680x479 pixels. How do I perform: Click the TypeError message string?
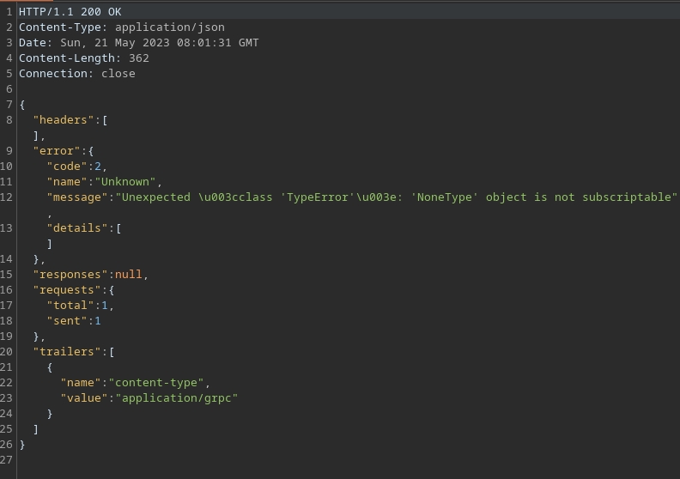click(x=396, y=197)
